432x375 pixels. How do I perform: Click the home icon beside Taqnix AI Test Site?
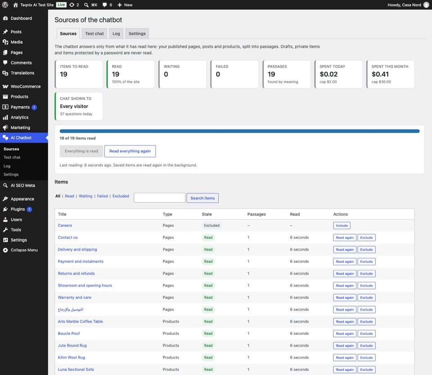15,5
